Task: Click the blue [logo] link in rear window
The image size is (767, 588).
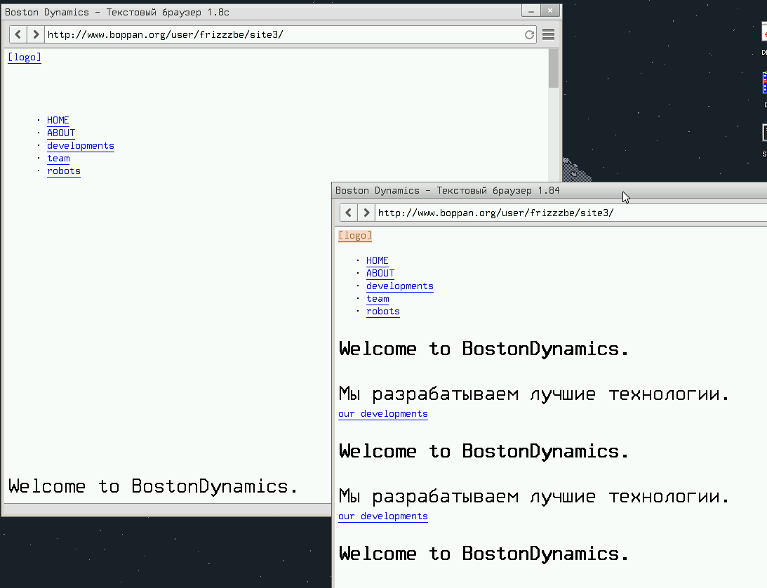Action: 25,58
